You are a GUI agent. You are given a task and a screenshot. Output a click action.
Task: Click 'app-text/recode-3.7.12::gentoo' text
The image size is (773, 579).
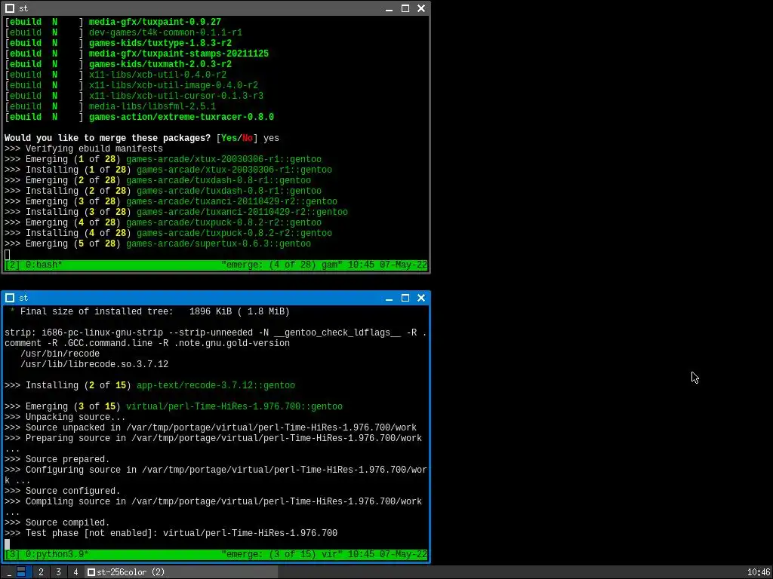[215, 385]
